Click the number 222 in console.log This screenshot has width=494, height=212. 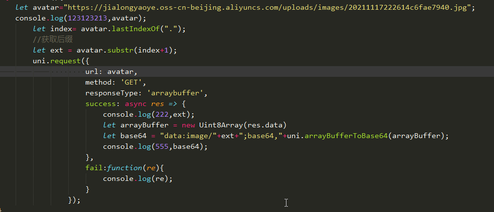(162, 114)
